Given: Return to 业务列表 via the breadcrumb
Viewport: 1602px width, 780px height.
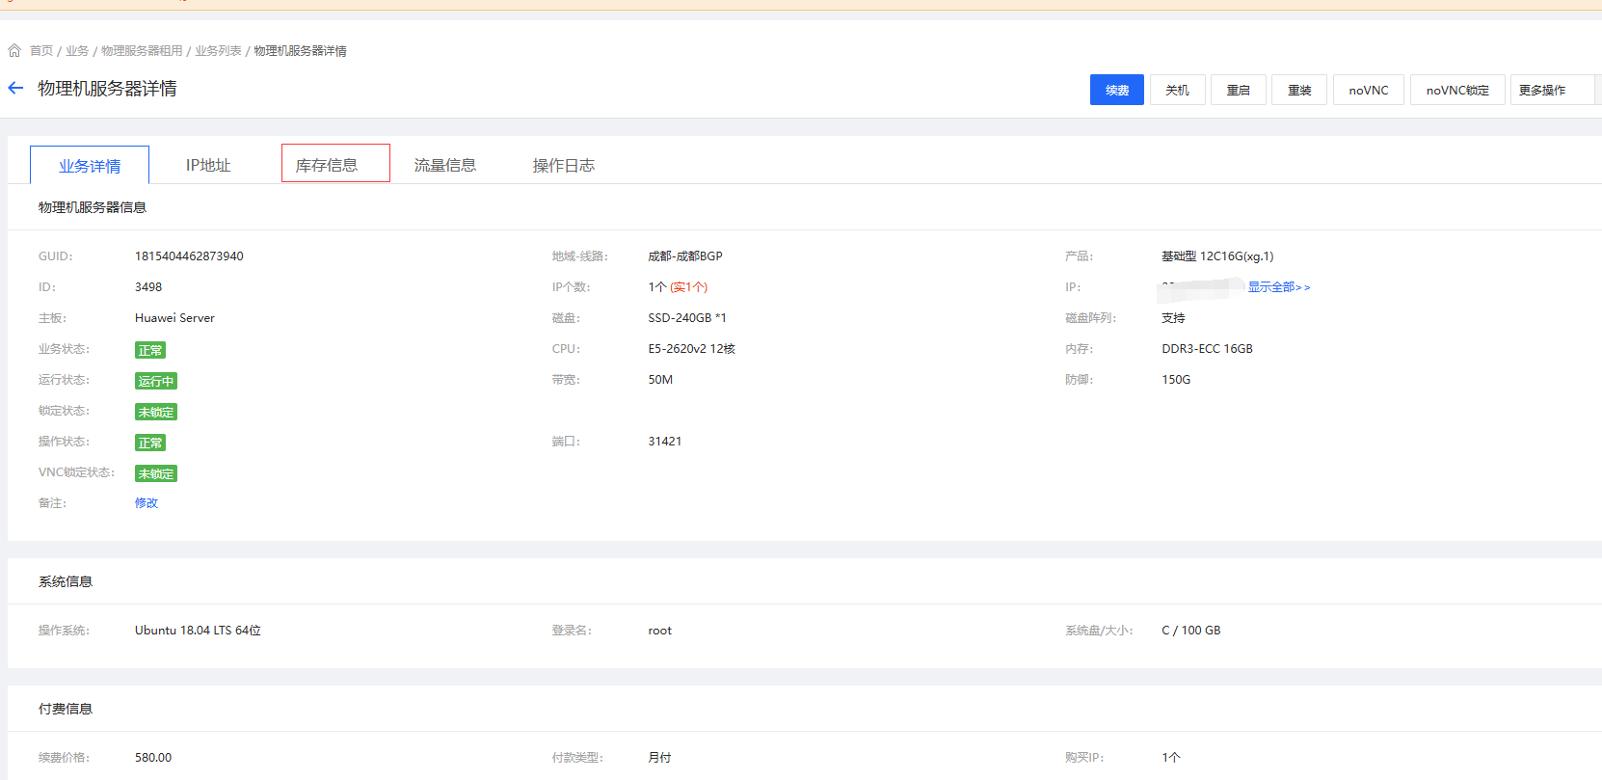Looking at the screenshot, I should point(218,51).
